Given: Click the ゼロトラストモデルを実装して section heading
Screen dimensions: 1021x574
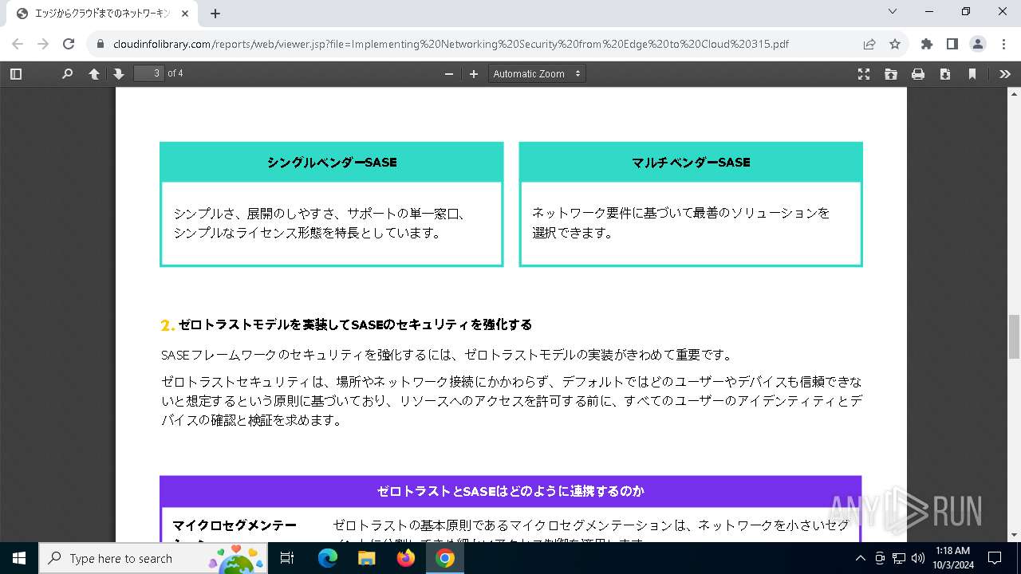Looking at the screenshot, I should pyautogui.click(x=355, y=324).
